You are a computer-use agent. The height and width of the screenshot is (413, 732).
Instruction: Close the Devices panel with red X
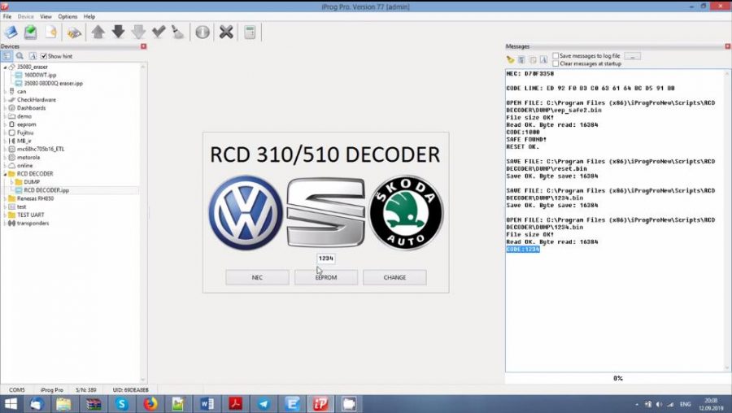click(x=144, y=46)
